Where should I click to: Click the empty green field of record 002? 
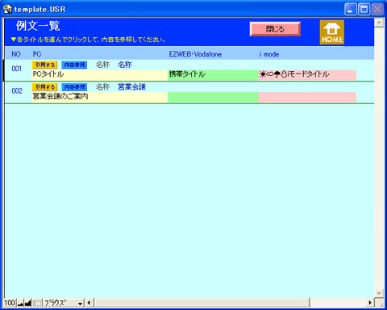213,97
